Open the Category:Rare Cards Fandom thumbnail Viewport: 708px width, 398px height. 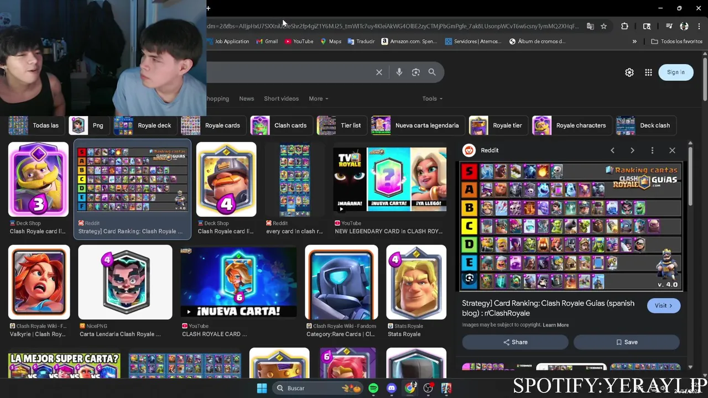point(341,282)
